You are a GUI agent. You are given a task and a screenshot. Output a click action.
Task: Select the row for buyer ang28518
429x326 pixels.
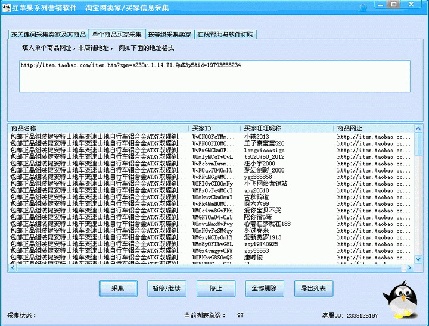212,190
